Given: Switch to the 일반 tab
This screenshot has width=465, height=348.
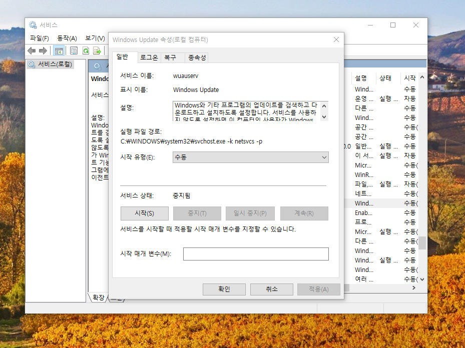Looking at the screenshot, I should coord(122,57).
